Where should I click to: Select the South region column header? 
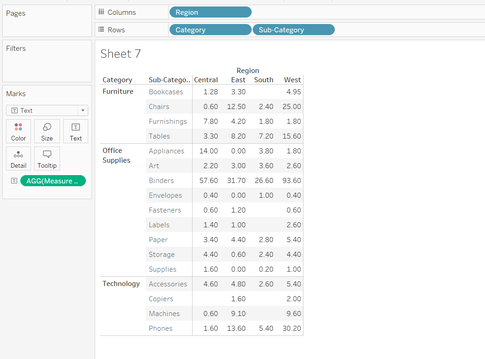(x=264, y=80)
